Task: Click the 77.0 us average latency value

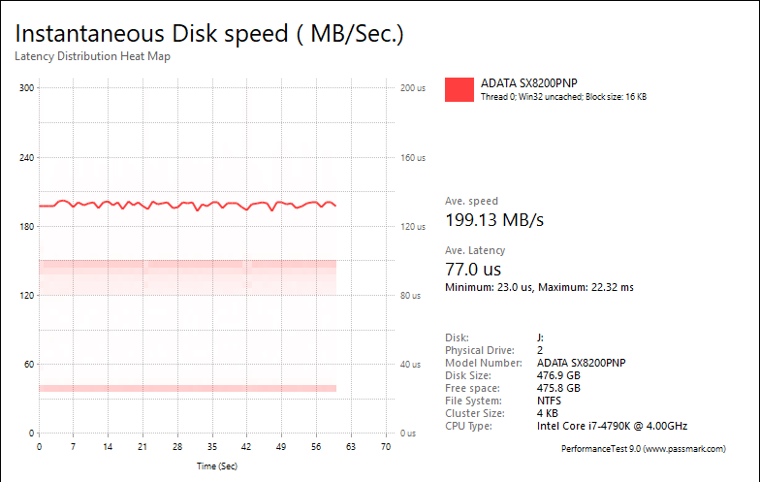Action: pyautogui.click(x=473, y=270)
